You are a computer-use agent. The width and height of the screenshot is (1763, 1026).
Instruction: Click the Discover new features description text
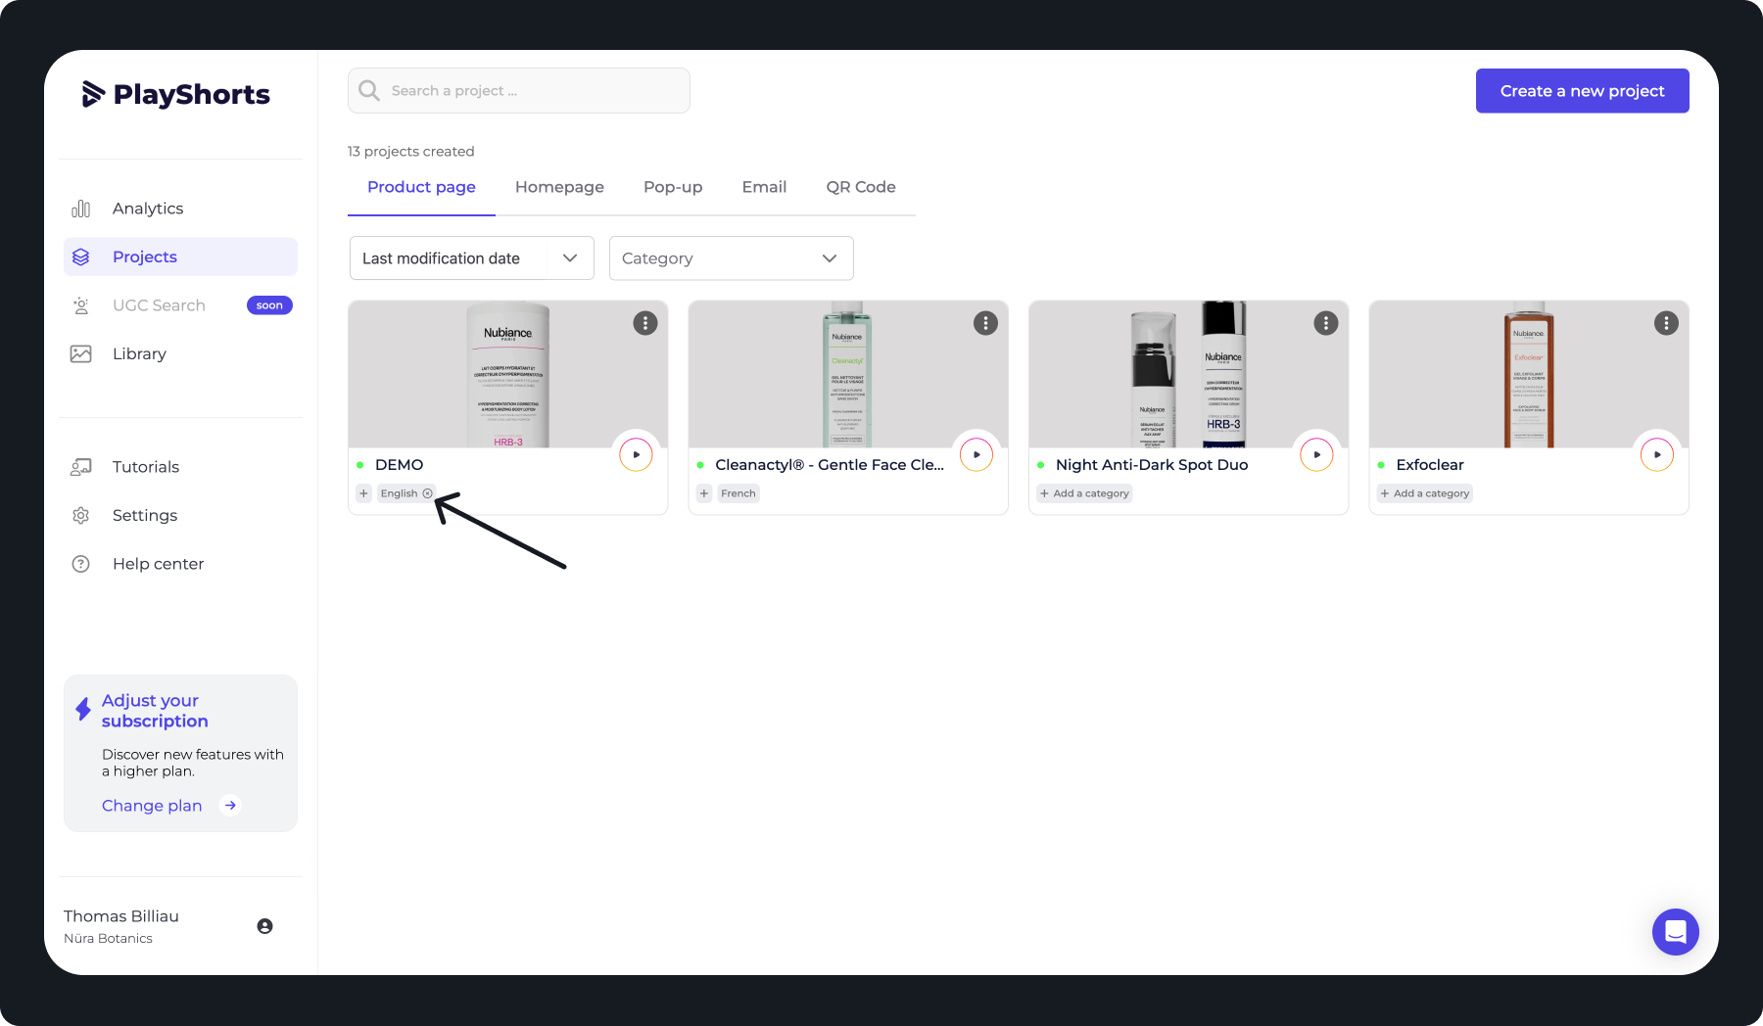(193, 763)
